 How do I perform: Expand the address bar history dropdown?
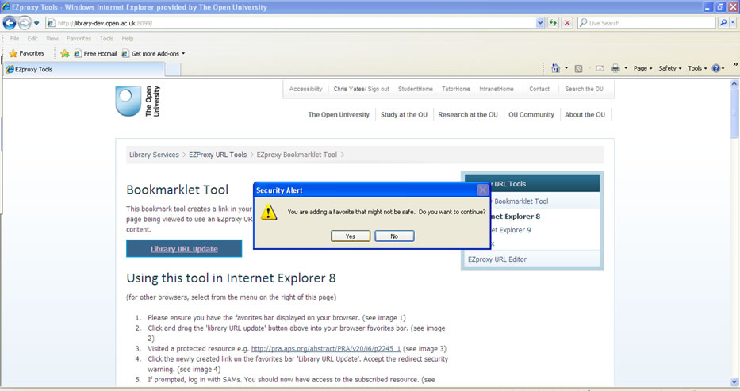540,23
